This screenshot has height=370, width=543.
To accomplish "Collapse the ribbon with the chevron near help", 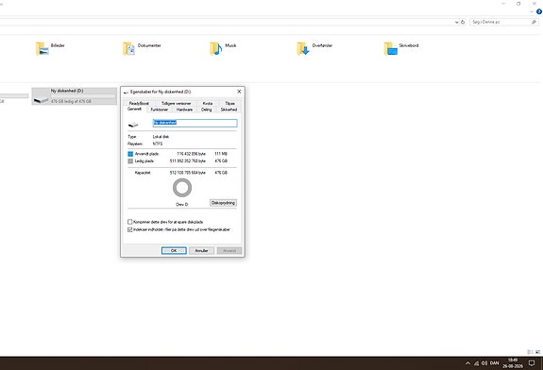I will (x=532, y=11).
